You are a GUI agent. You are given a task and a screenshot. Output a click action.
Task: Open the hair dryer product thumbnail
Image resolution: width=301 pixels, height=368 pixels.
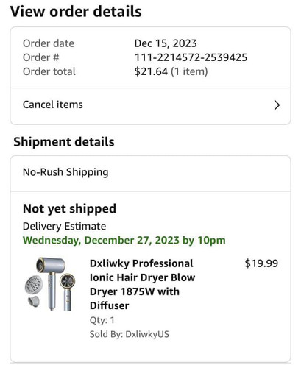pyautogui.click(x=50, y=284)
